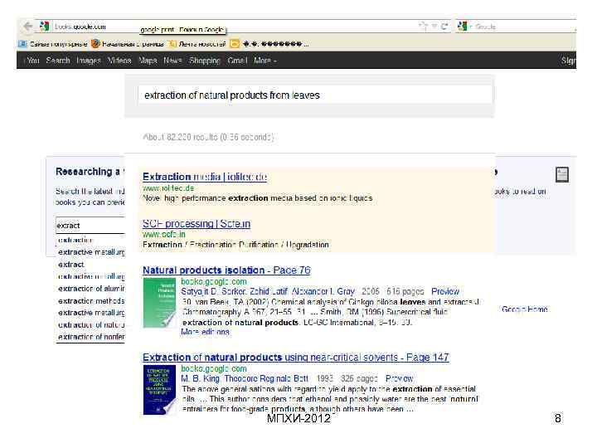Click the Satyajit D. Sarker author link
The image size is (597, 448).
(x=213, y=291)
